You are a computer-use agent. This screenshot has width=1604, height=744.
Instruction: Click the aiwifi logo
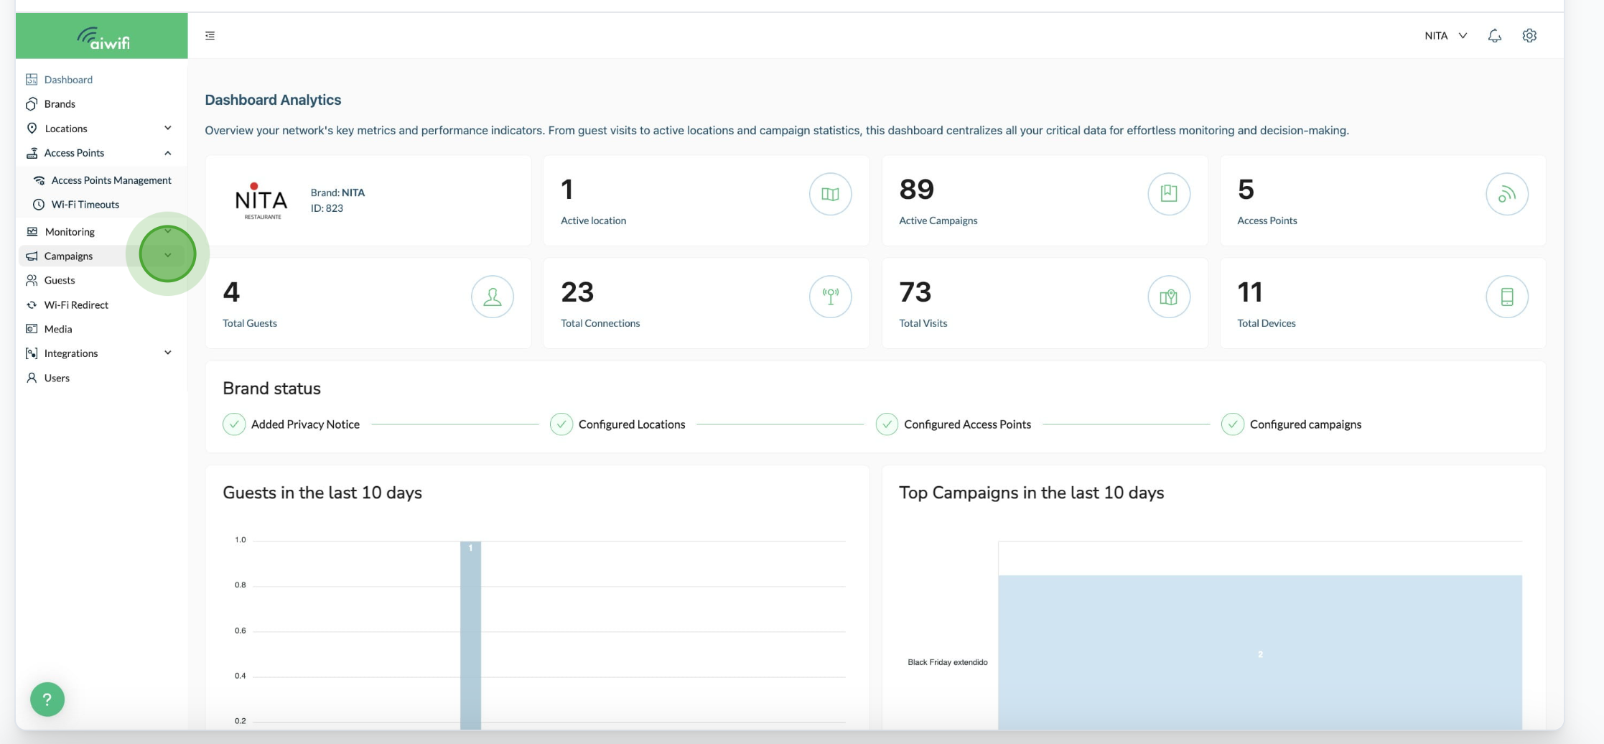click(103, 37)
